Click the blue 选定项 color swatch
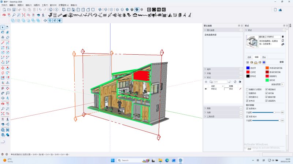293x164 pixels. (248, 68)
